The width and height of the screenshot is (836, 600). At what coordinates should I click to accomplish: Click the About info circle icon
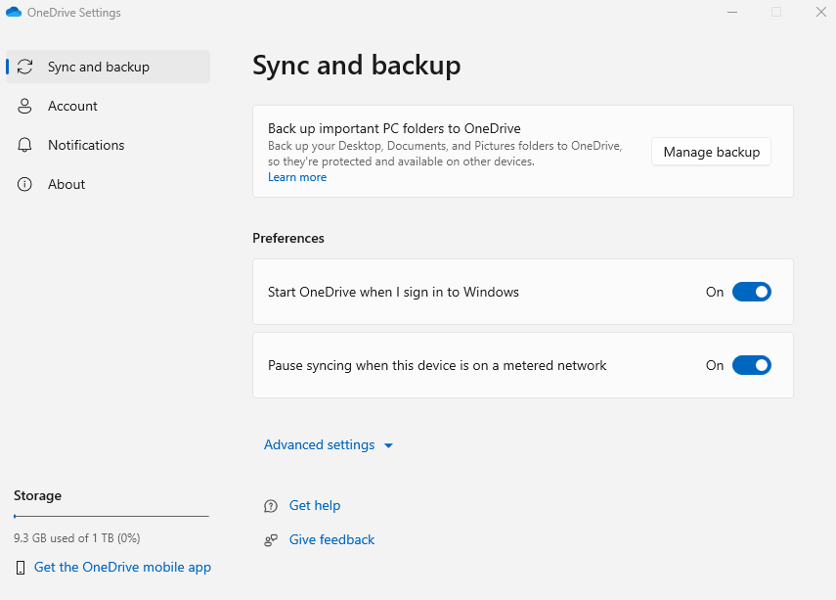pos(25,184)
